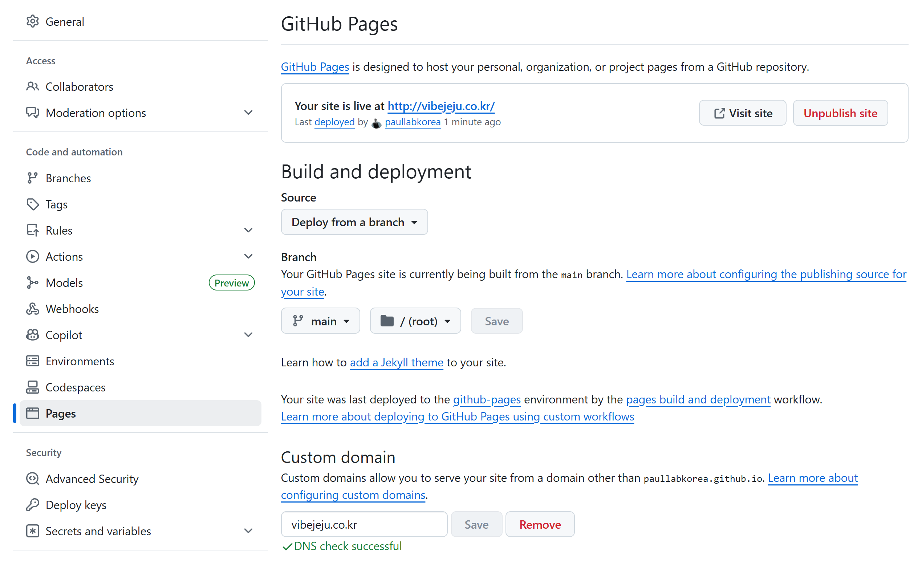Click the paullabkorea avatar image

pyautogui.click(x=376, y=123)
